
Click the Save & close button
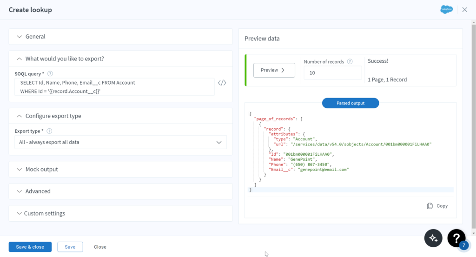pyautogui.click(x=30, y=247)
